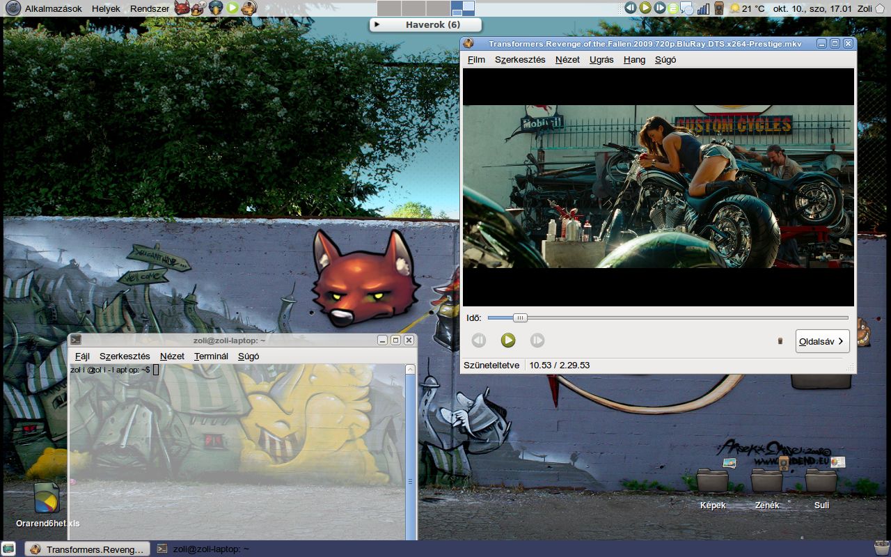Click the red fox launcher icon in the top panel

(x=181, y=8)
